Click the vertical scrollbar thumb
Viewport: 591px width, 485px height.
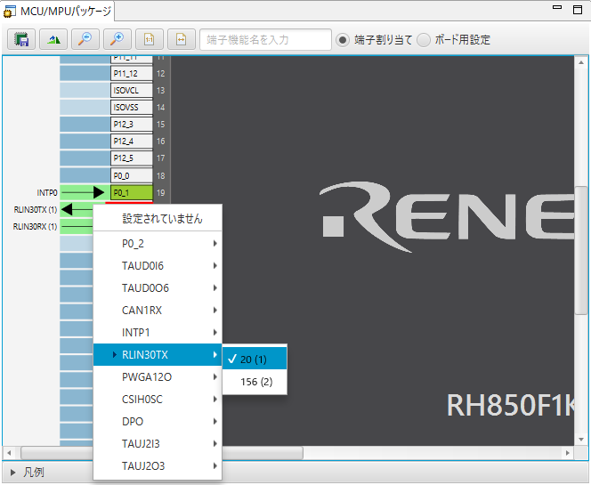(x=581, y=250)
